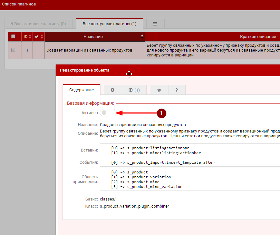Click plugin name Создает вариации in table
The width and height of the screenshot is (280, 235).
tap(89, 50)
